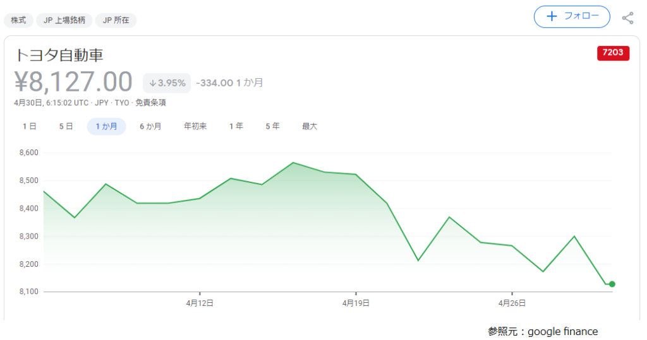Select the 5日 time range tab
Image resolution: width=647 pixels, height=340 pixels.
(x=66, y=127)
